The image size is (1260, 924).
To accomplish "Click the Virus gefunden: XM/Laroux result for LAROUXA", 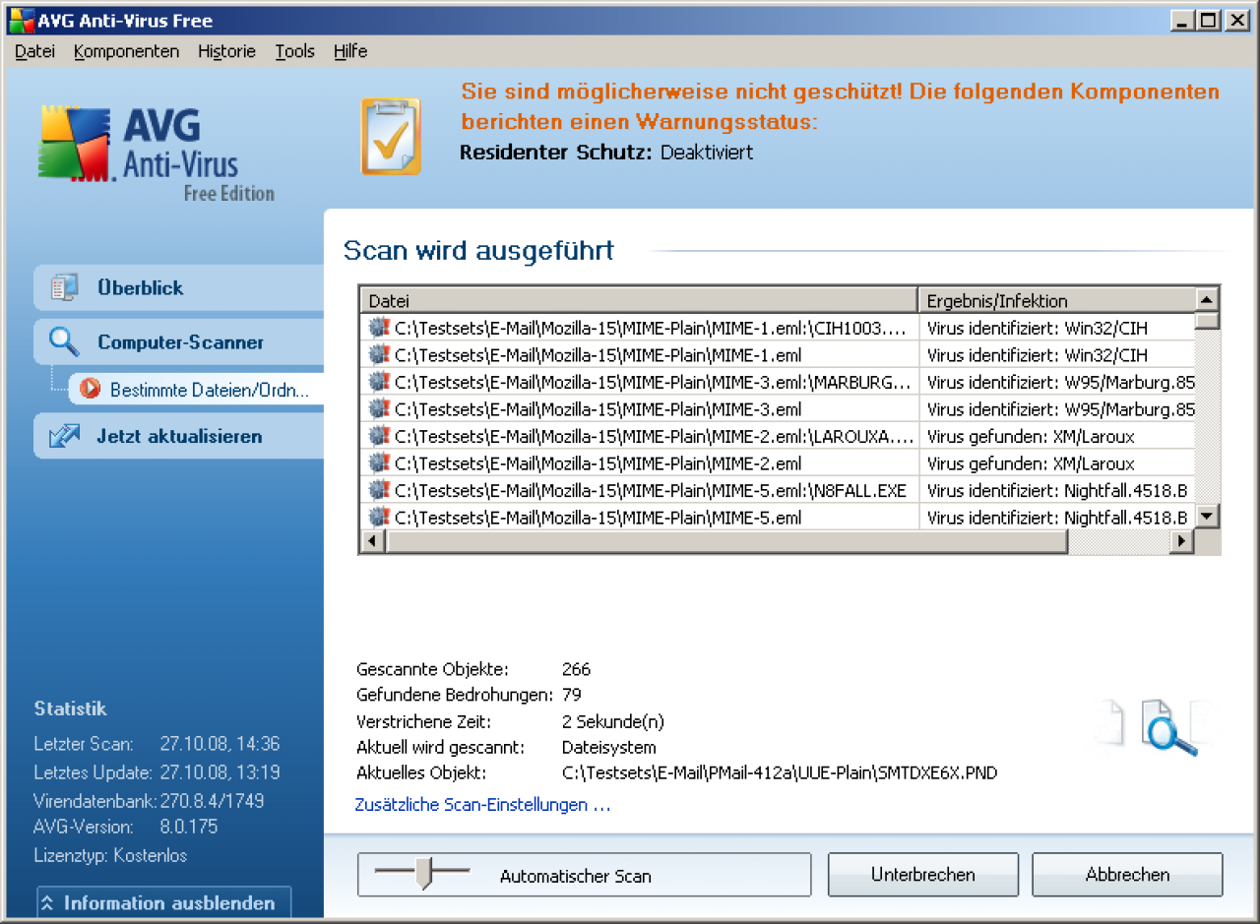I will click(x=1031, y=436).
